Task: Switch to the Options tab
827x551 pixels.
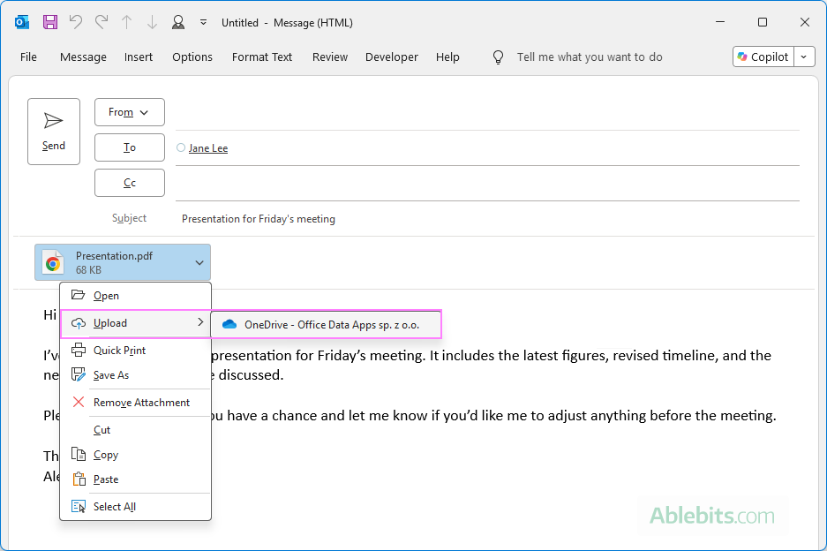Action: (x=192, y=57)
